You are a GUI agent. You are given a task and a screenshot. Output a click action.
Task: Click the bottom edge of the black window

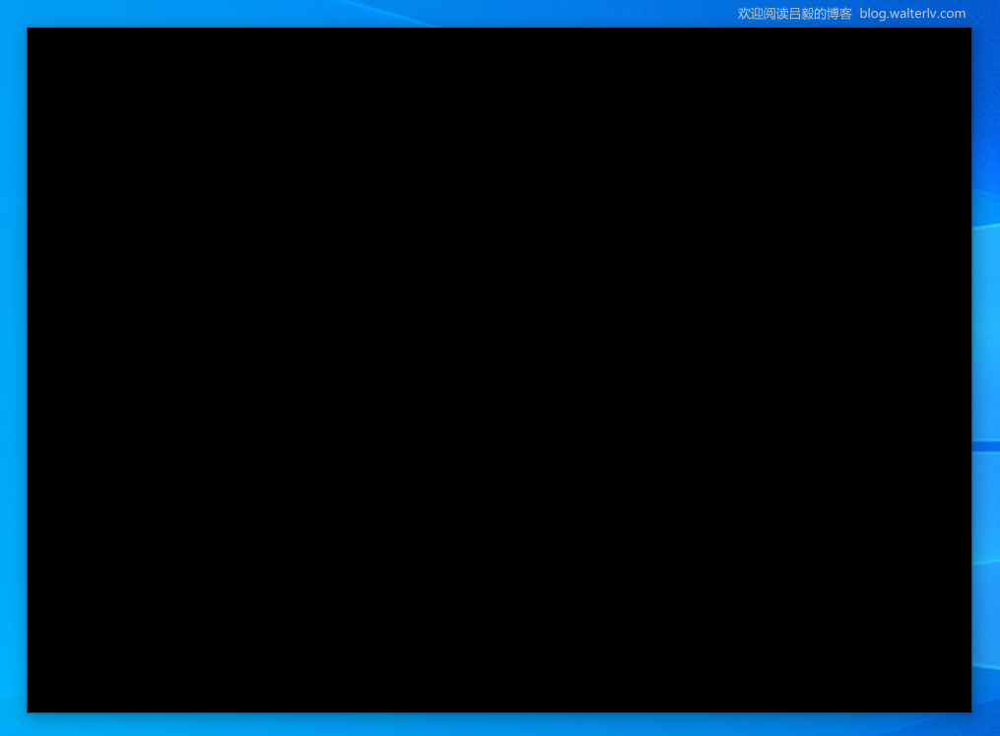click(500, 709)
